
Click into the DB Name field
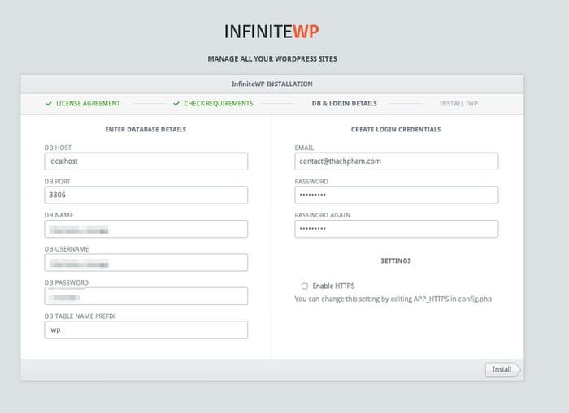[146, 229]
